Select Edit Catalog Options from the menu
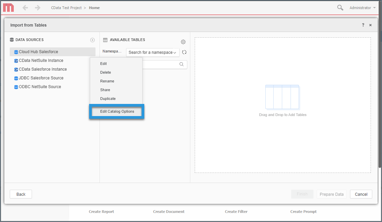The width and height of the screenshot is (382, 222). (x=117, y=111)
